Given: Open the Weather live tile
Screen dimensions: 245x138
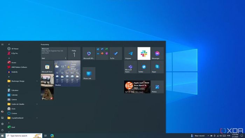Looking at the screenshot, I should [67, 74].
